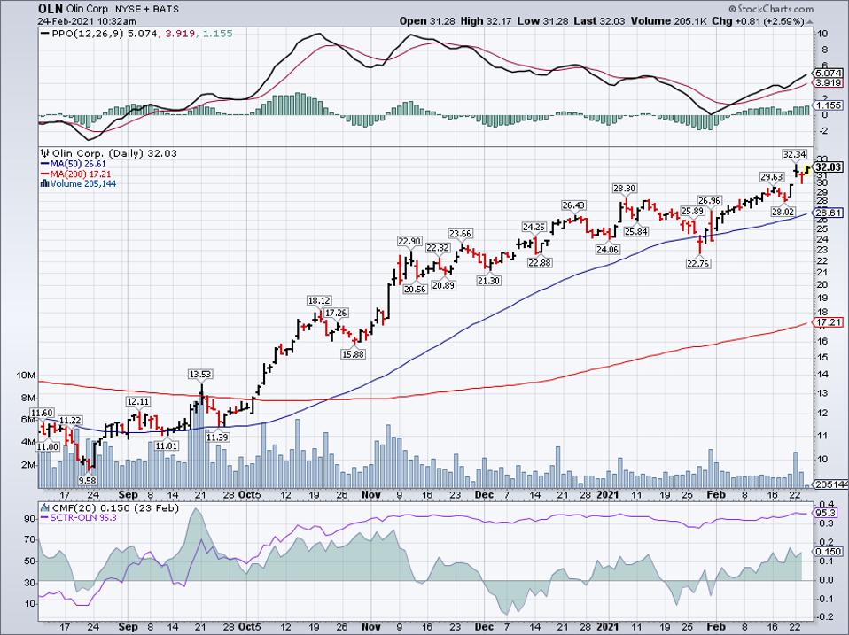The height and width of the screenshot is (635, 849).
Task: Click the 205144 volume axis tag
Action: [829, 484]
